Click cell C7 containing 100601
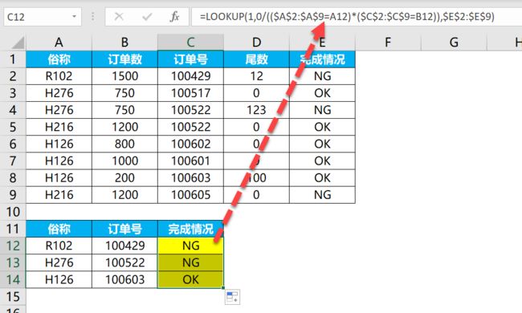 190,161
